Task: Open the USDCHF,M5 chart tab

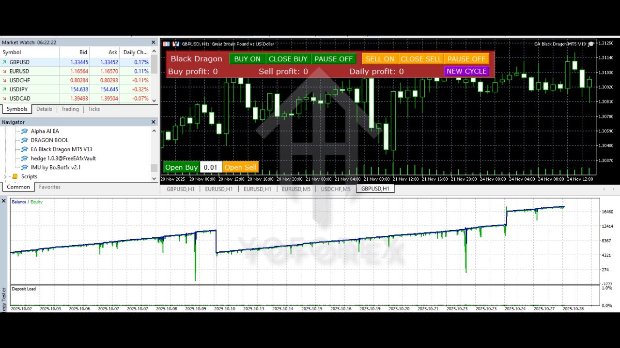Action: pyautogui.click(x=335, y=189)
